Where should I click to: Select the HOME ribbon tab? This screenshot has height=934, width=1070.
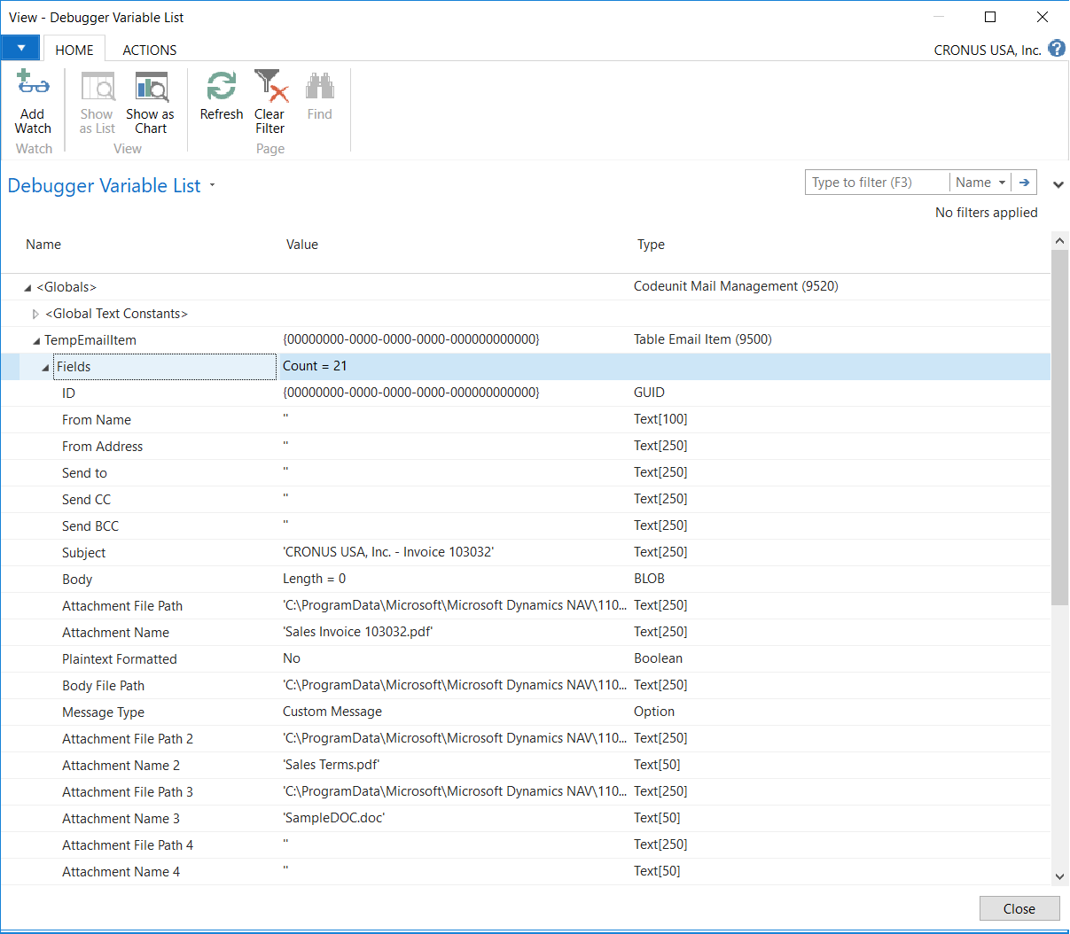pyautogui.click(x=74, y=51)
